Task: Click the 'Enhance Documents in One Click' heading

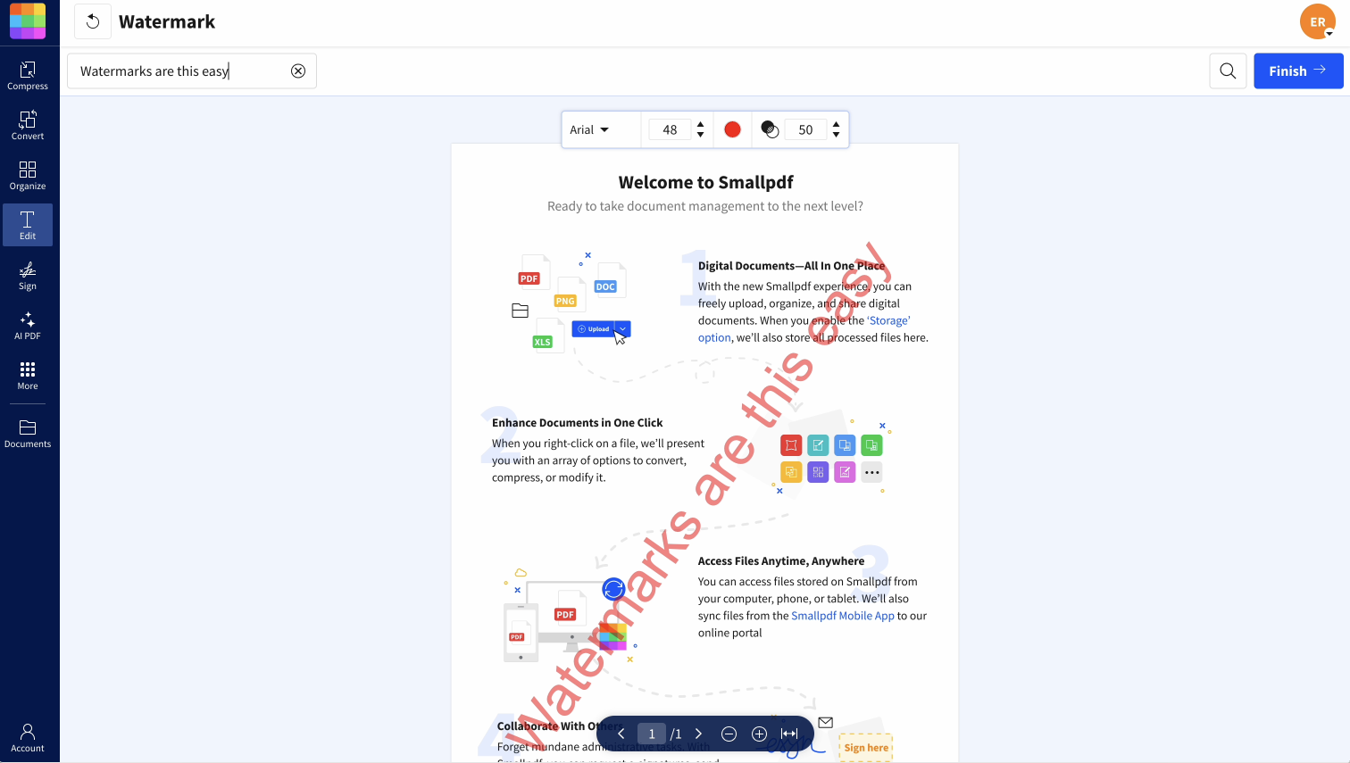Action: [577, 423]
